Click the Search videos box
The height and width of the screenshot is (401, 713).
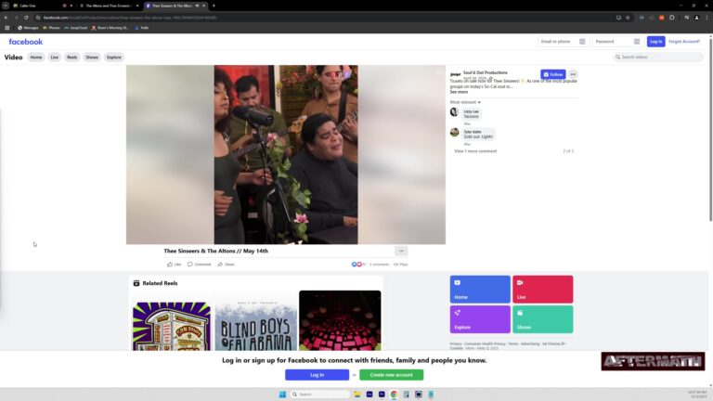[x=658, y=58]
